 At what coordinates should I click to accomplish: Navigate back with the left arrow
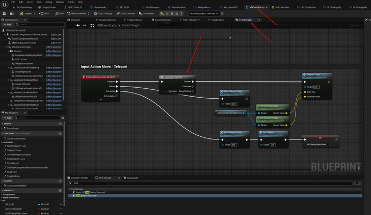pyautogui.click(x=77, y=25)
